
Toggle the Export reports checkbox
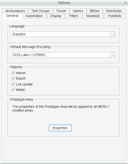point(13,78)
